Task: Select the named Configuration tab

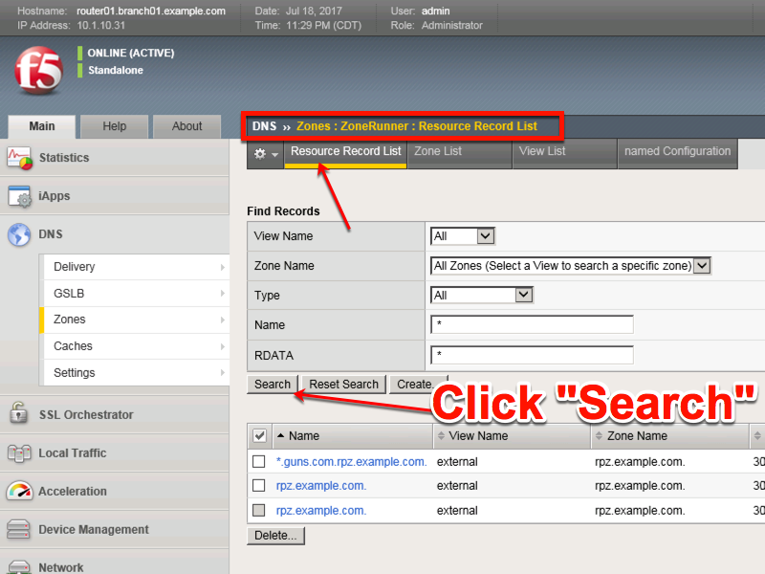Action: (x=677, y=152)
